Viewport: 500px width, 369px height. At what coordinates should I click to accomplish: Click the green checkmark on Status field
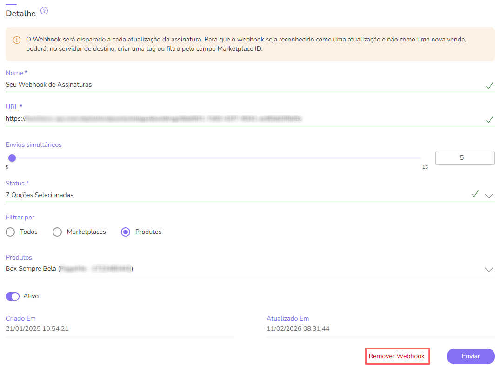[475, 193]
